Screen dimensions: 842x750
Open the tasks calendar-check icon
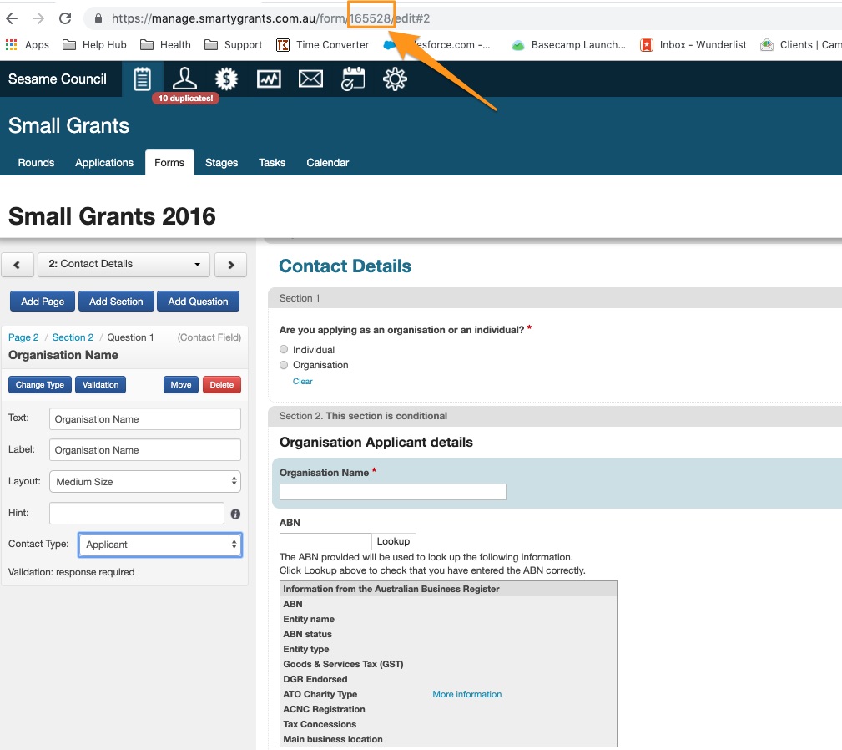pos(353,79)
